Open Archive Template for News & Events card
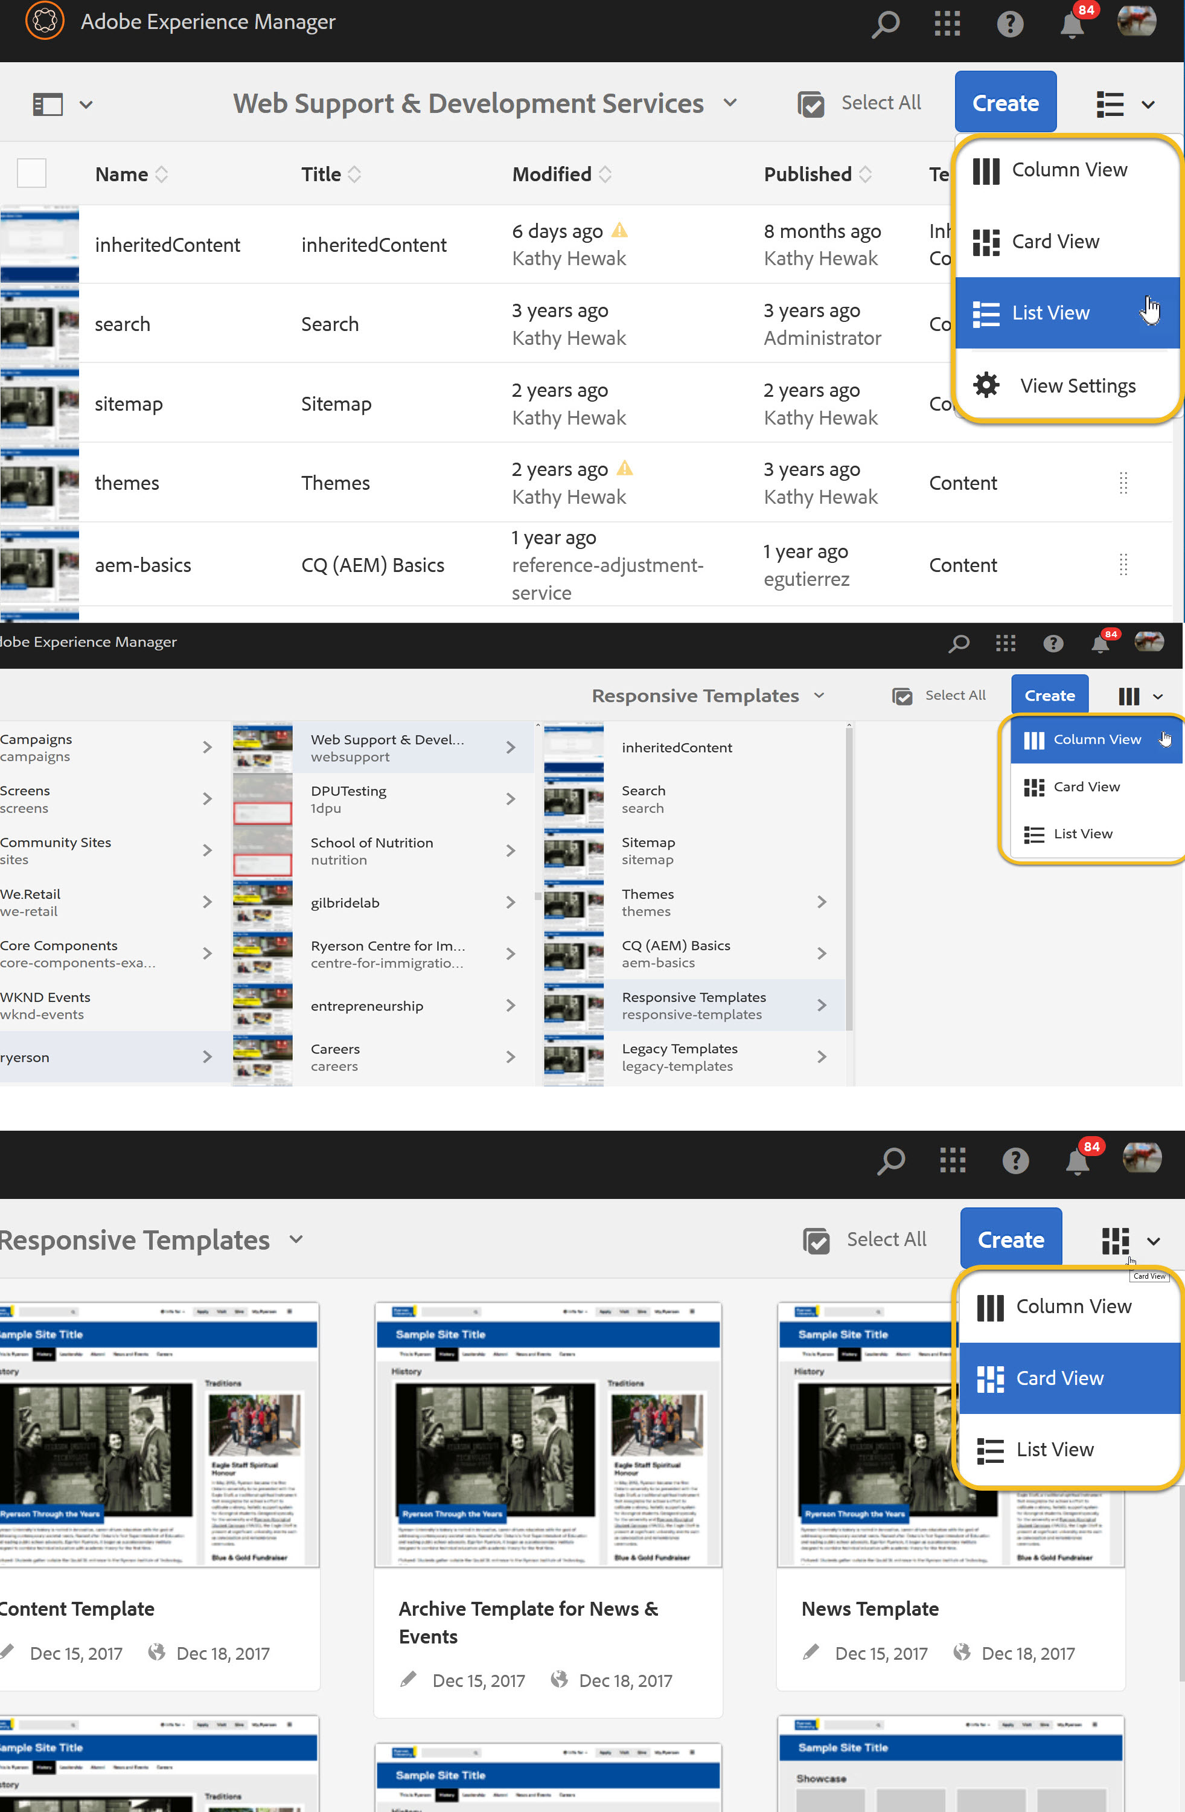Image resolution: width=1185 pixels, height=1812 pixels. click(548, 1510)
